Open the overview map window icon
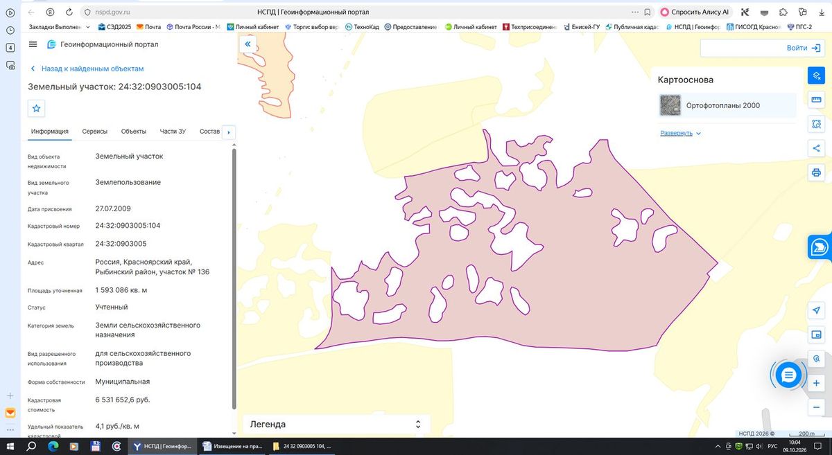Image resolution: width=832 pixels, height=455 pixels. point(816,334)
